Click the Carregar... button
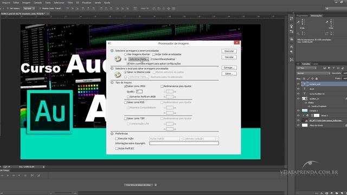The width and height of the screenshot is (347, 195). pos(229,68)
